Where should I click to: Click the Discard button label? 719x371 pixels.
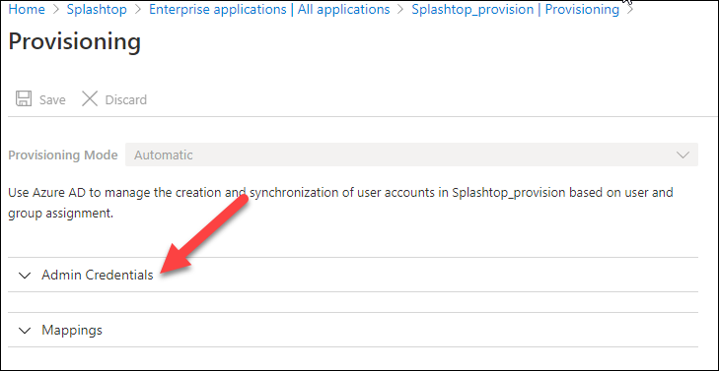point(126,99)
